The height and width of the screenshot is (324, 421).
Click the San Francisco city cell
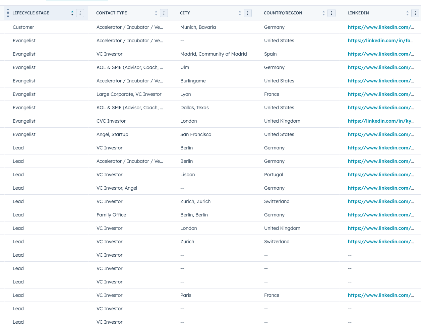pyautogui.click(x=196, y=134)
